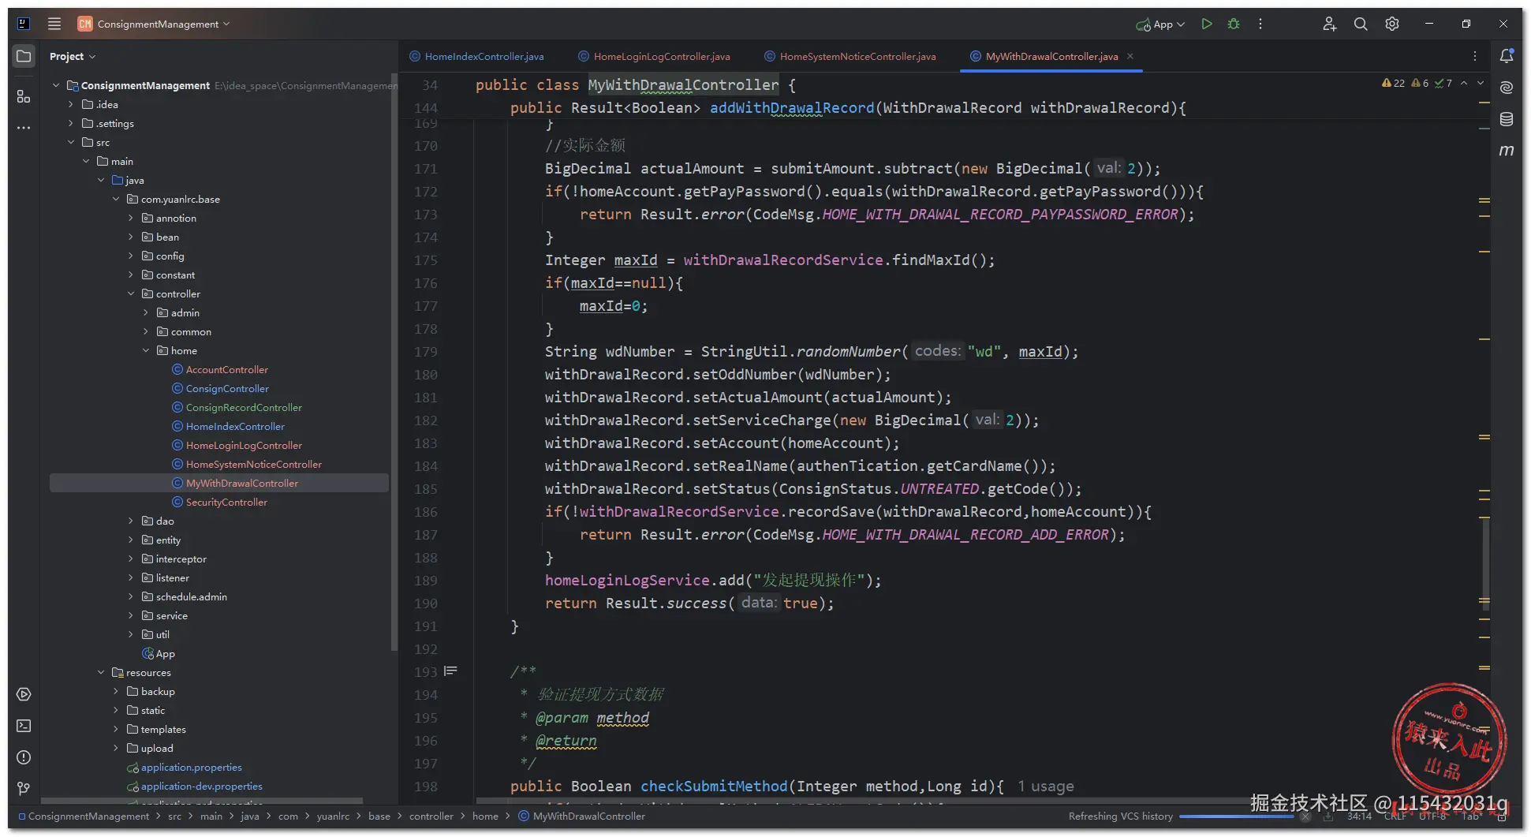This screenshot has height=837, width=1531.
Task: Close the MyWithDrawalController.java tab
Action: click(1130, 56)
